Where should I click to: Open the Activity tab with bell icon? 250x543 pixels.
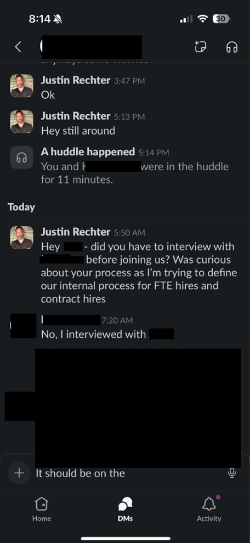tap(209, 509)
